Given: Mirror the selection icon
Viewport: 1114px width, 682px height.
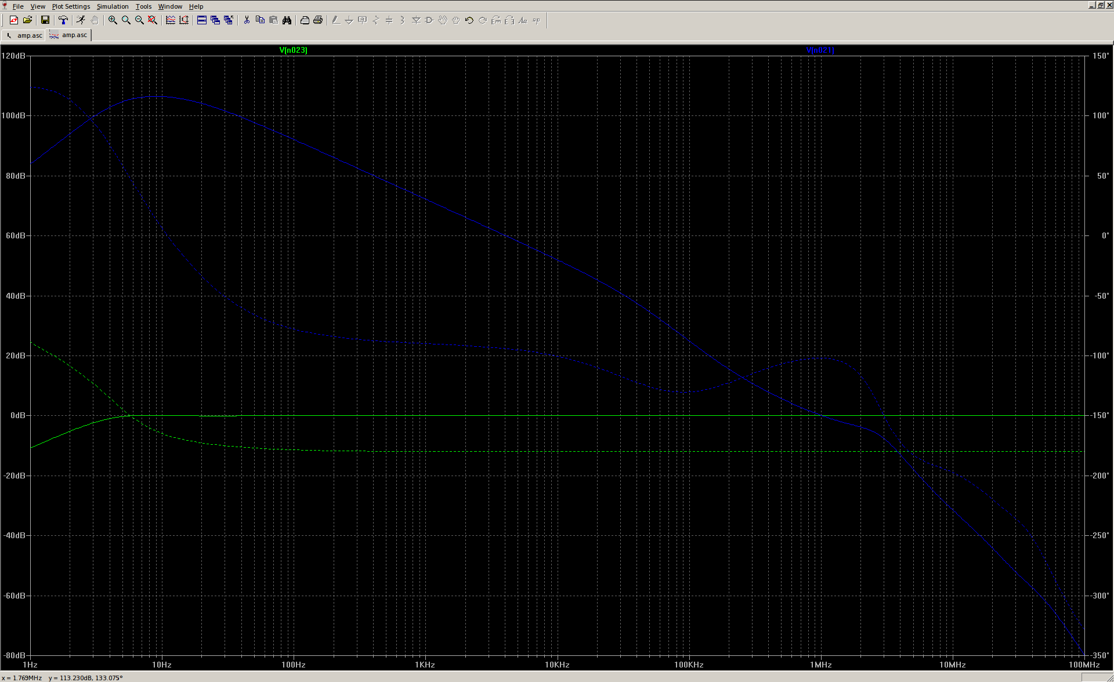Looking at the screenshot, I should tap(509, 20).
